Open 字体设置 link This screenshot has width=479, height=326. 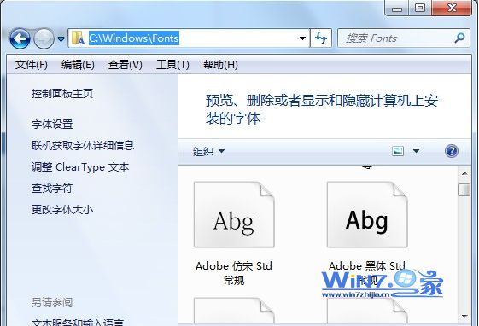(52, 125)
